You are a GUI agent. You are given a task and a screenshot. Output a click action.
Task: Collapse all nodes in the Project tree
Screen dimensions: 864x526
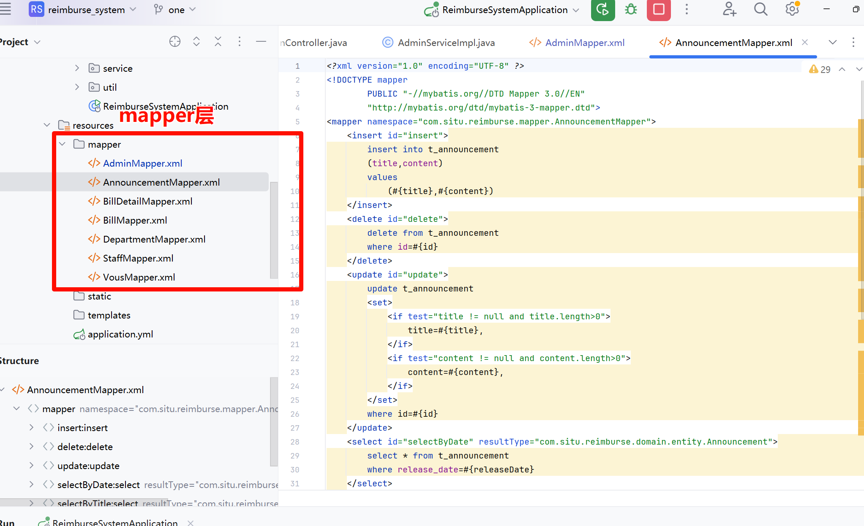tap(218, 41)
